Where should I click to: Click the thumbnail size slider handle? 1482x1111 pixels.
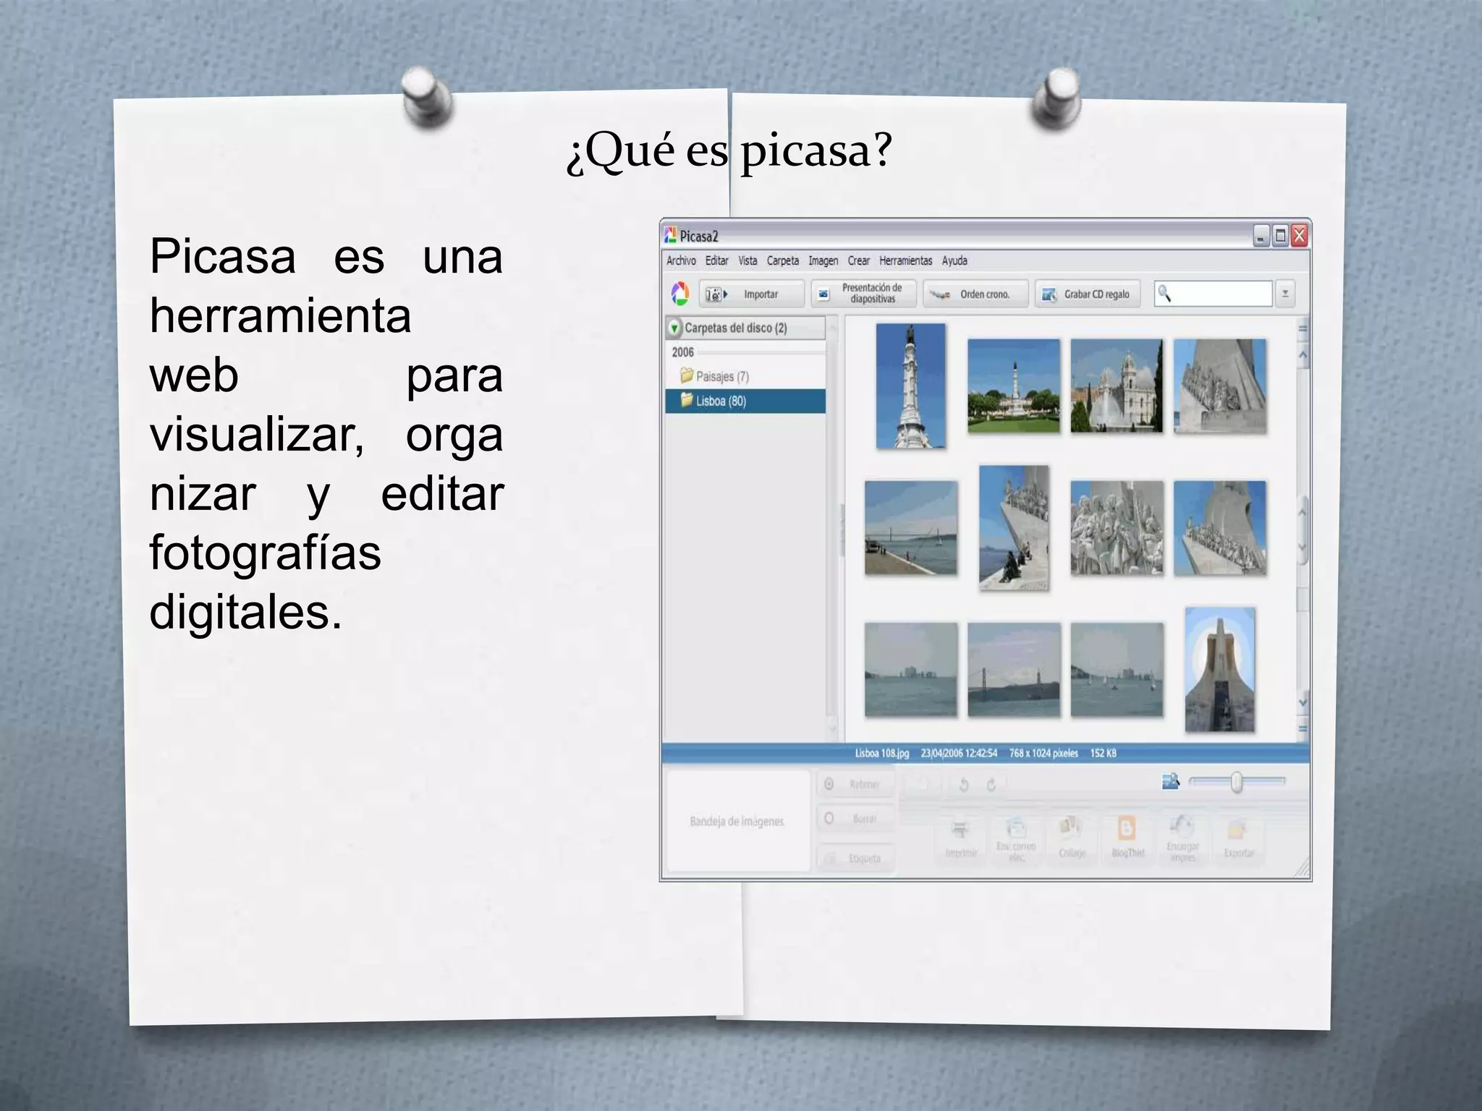[1237, 782]
